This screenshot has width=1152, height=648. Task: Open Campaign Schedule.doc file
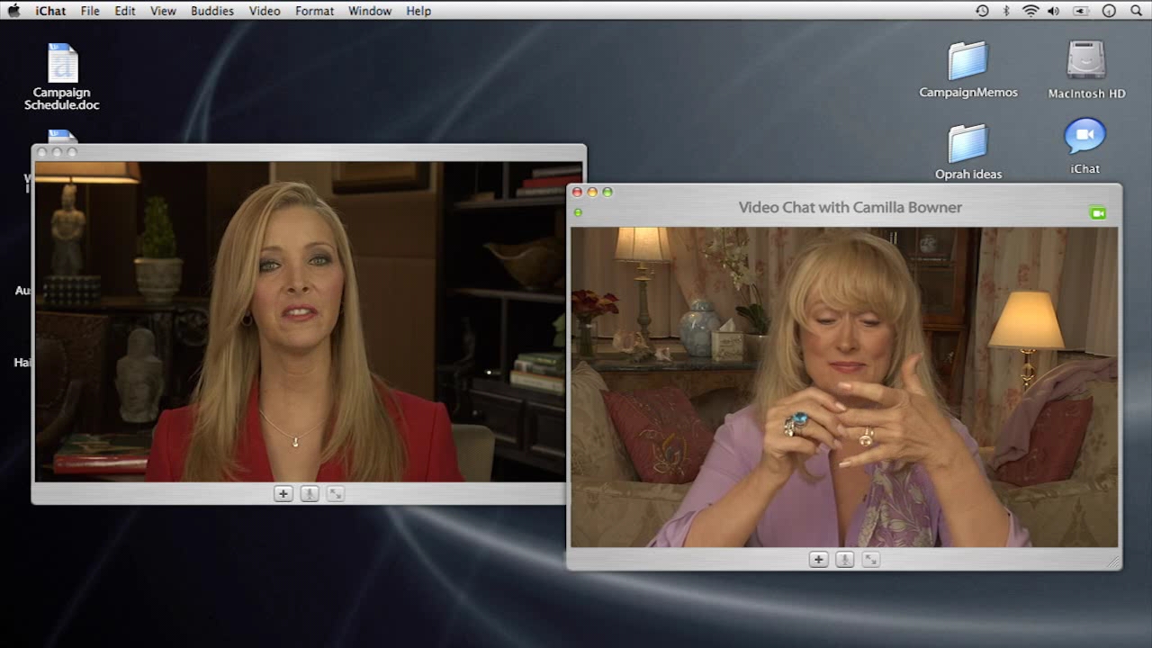pos(62,76)
